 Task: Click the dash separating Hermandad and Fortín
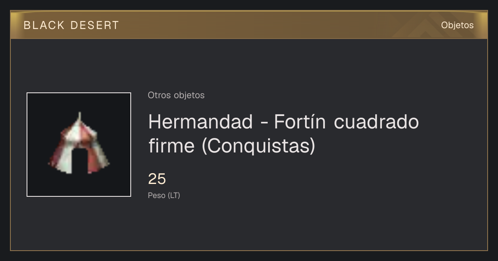264,123
